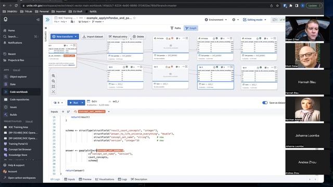Open concept_set_members input dropdown arrow

(109, 112)
